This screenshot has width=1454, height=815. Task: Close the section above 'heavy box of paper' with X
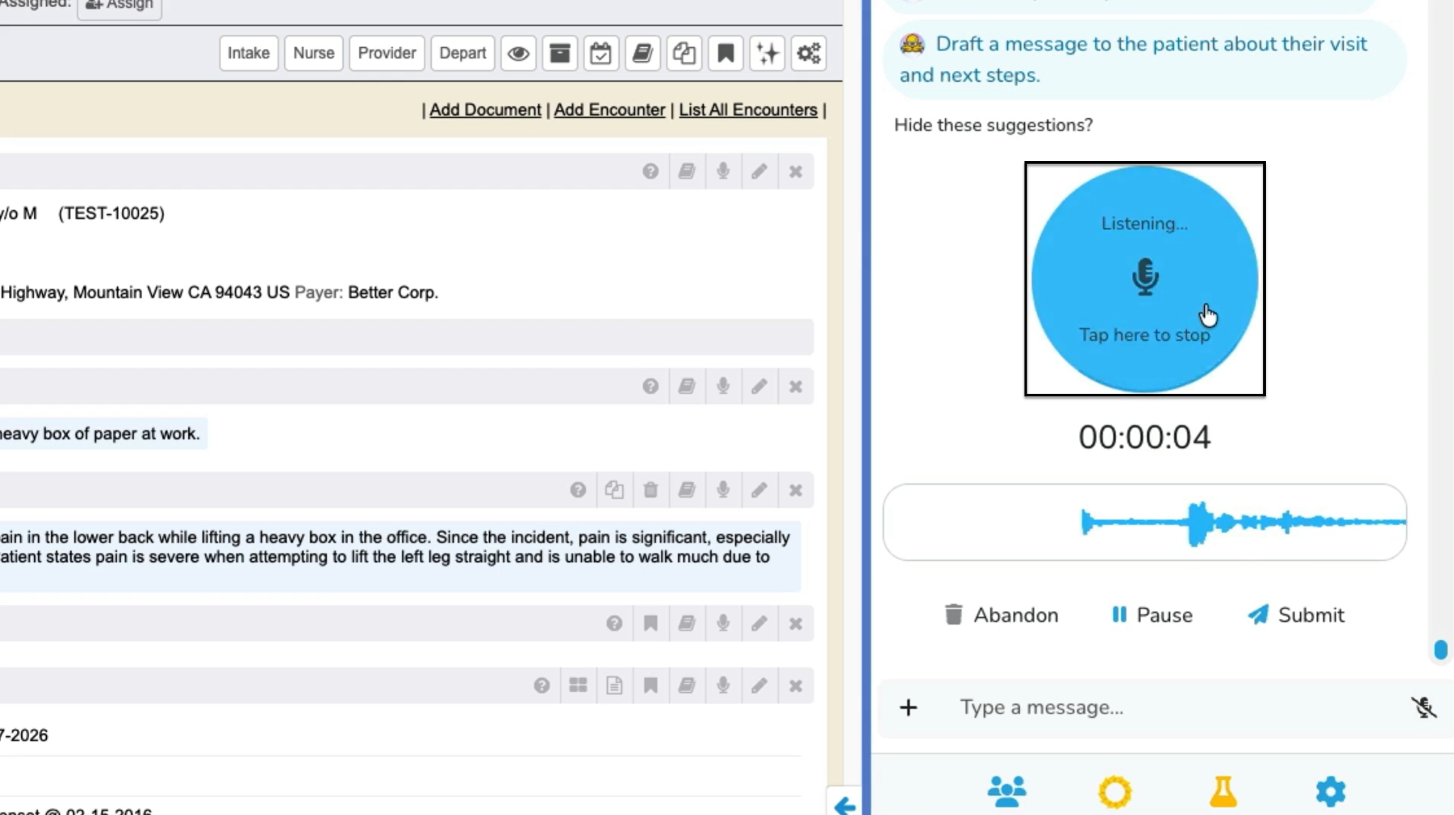pyautogui.click(x=796, y=386)
